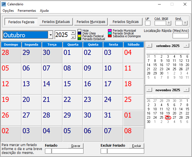This screenshot has height=157, width=192.
Task: Select circled day 26 in novembro calendar
Action: click(168, 118)
